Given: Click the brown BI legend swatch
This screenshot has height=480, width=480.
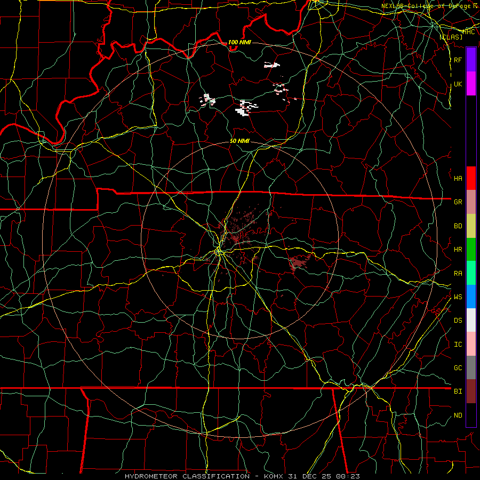Looking at the screenshot, I should click(x=471, y=391).
